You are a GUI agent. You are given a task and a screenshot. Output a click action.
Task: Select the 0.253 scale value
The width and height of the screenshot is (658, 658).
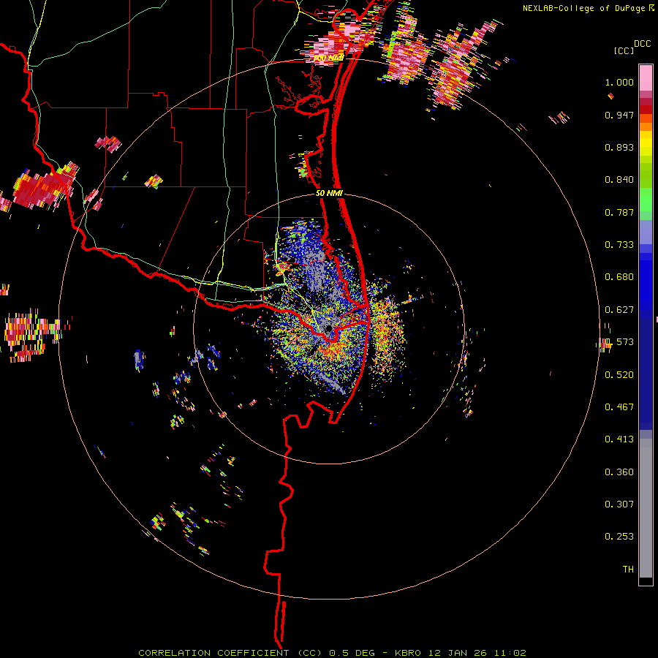(x=619, y=537)
